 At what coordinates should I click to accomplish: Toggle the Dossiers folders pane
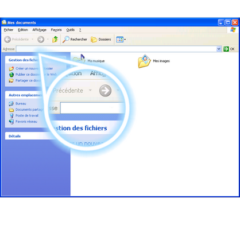[x=101, y=40]
